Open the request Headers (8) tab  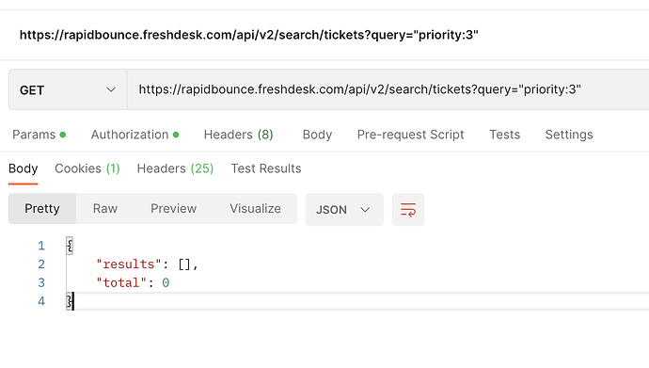pyautogui.click(x=238, y=135)
